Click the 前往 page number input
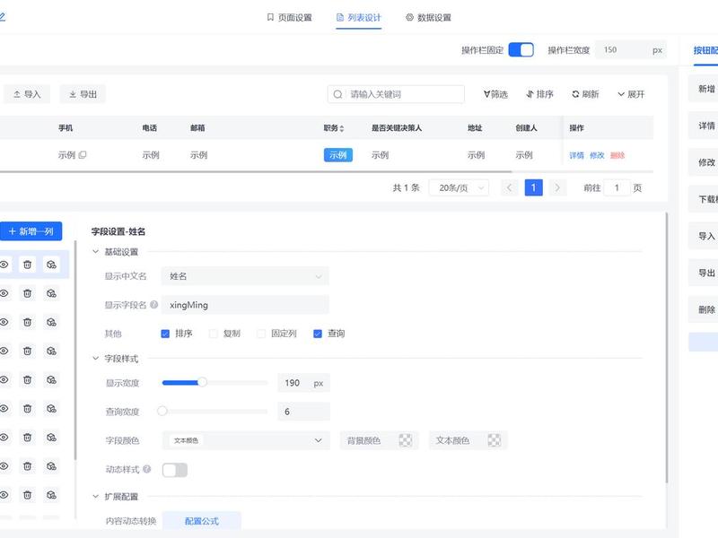 [617, 187]
